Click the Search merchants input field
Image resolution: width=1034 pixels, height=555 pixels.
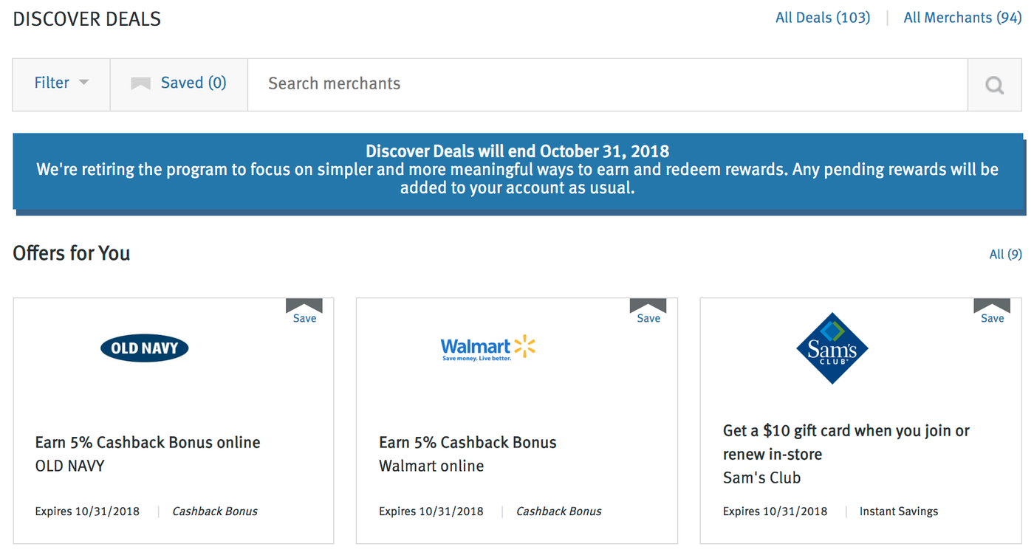point(517,84)
